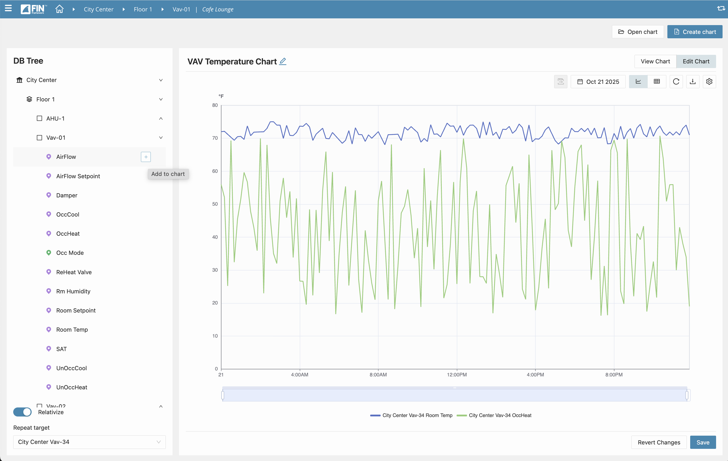Screen dimensions: 728x461
Task: Edit chart title with pencil icon
Action: click(x=283, y=61)
